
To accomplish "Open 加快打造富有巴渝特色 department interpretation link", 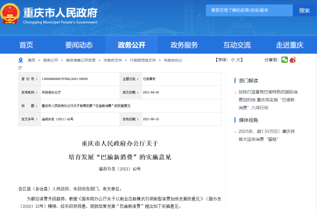I will (268, 100).
